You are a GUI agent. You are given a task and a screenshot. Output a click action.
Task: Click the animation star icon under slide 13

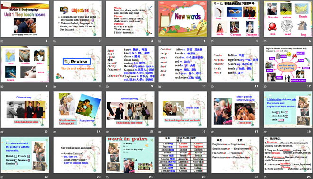click(2, 132)
